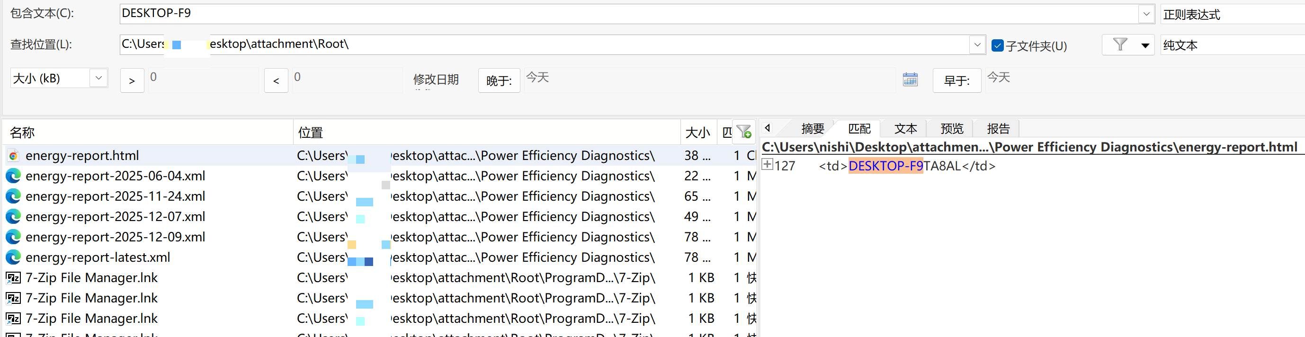Screen dimensions: 1305x337
Task: Click the first 7-Zip File Manager.lnk shortcut icon
Action: click(x=13, y=278)
